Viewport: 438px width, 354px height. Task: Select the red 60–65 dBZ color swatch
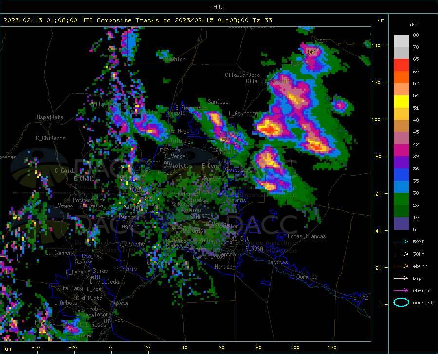point(401,65)
